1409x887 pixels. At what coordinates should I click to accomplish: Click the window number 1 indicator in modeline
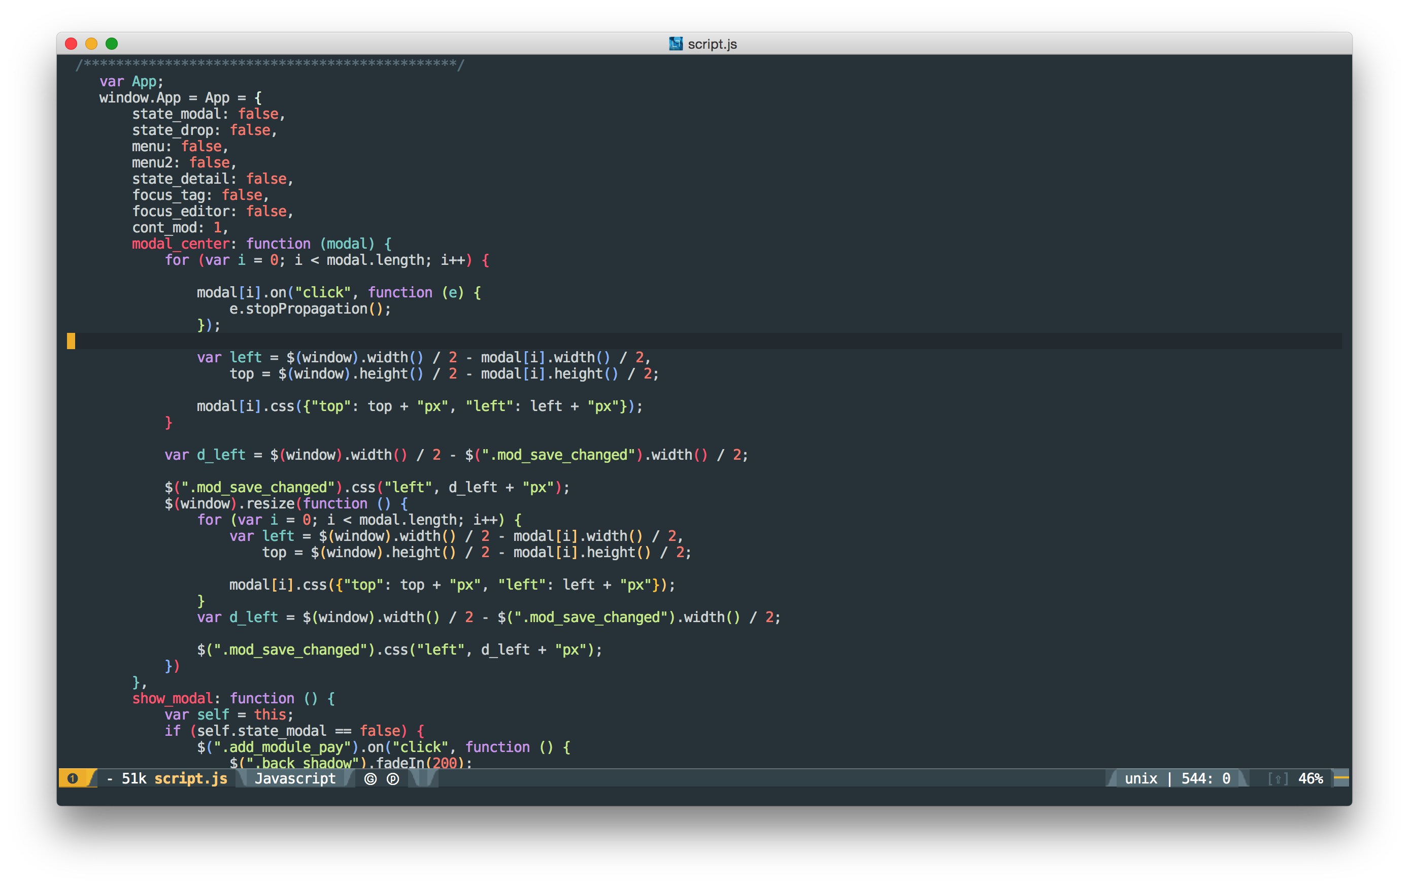click(x=73, y=778)
